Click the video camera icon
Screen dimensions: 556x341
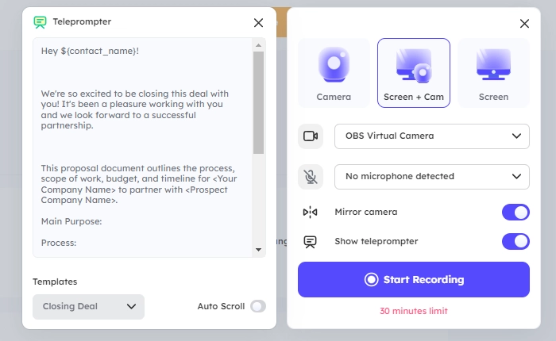311,136
